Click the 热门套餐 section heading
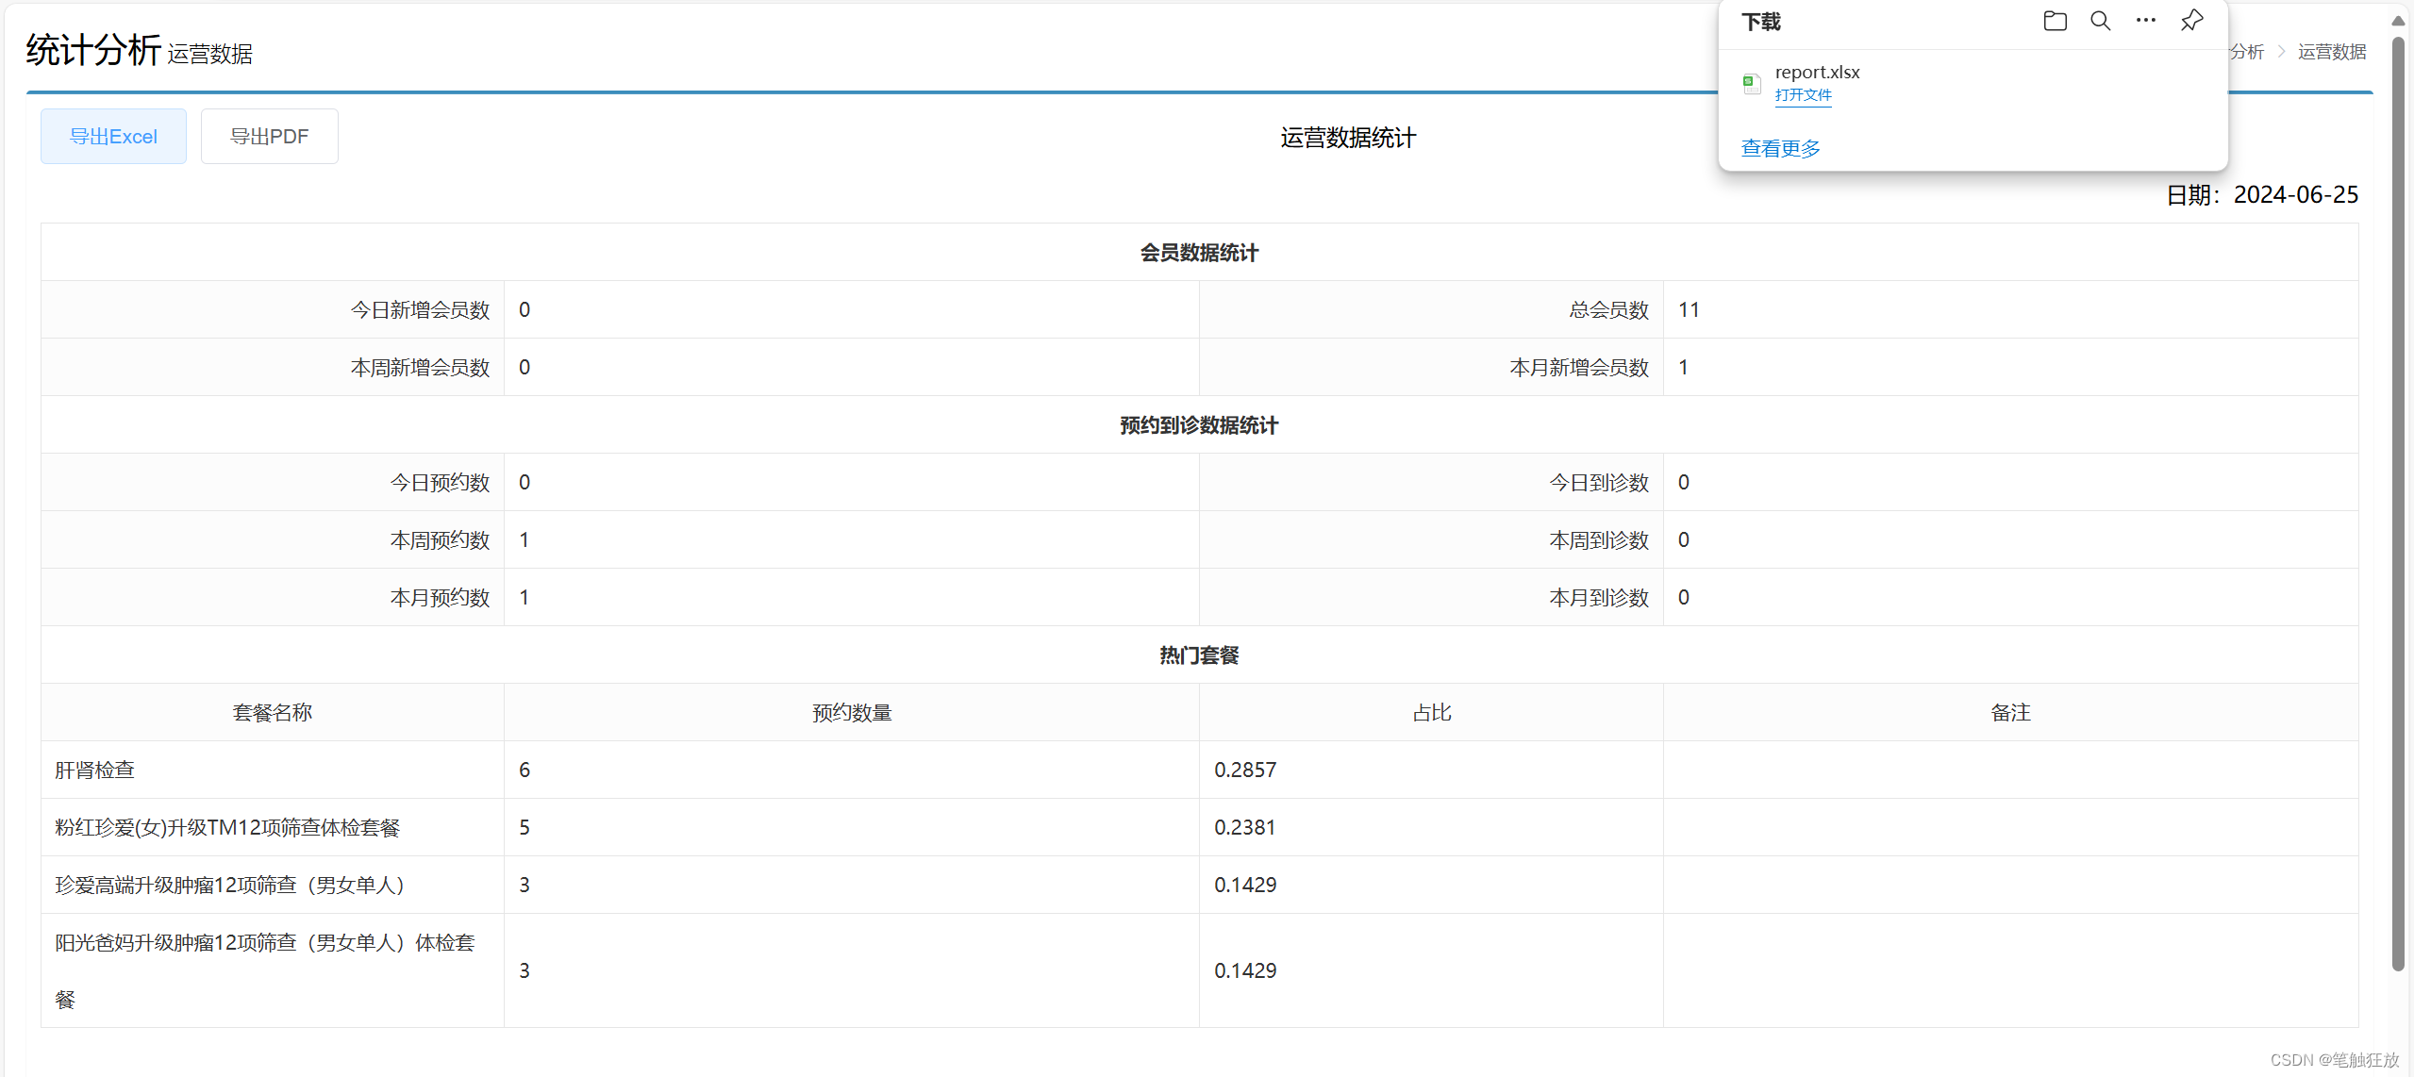 click(1198, 654)
